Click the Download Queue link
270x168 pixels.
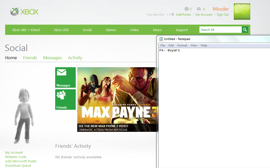coord(18,166)
